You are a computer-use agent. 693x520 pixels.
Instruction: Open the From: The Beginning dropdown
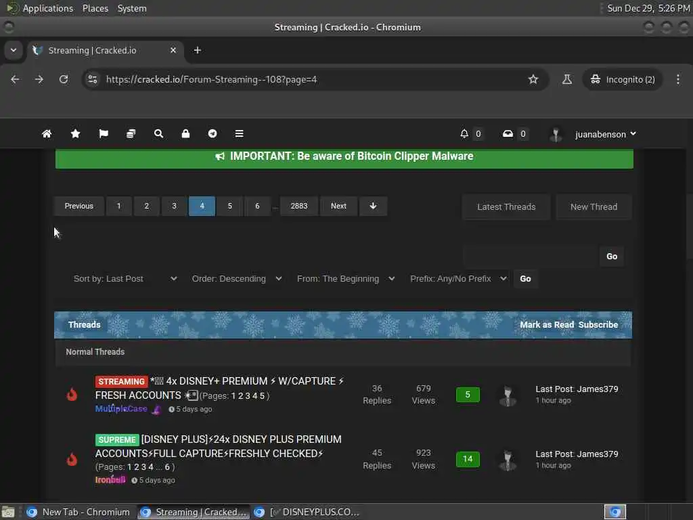(346, 278)
